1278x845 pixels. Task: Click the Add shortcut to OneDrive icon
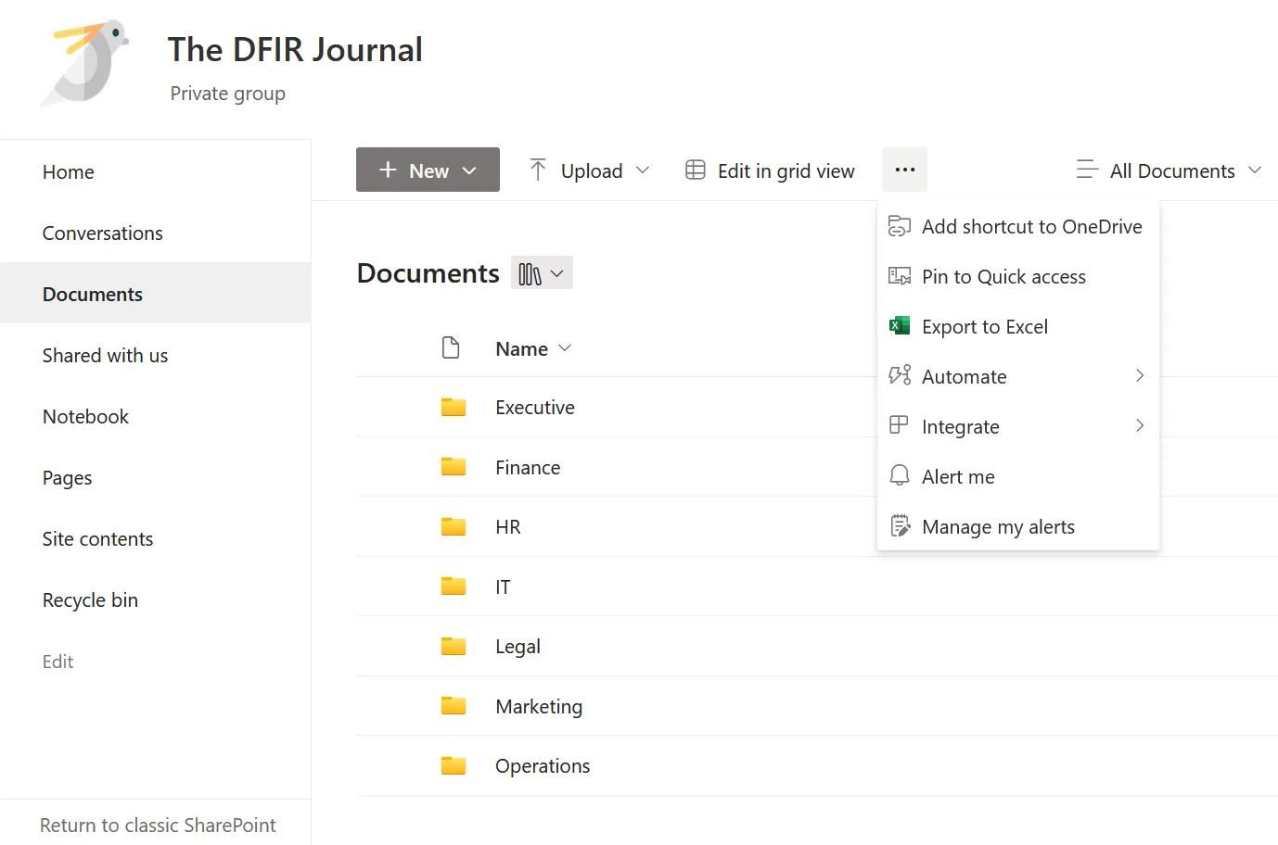pyautogui.click(x=899, y=225)
